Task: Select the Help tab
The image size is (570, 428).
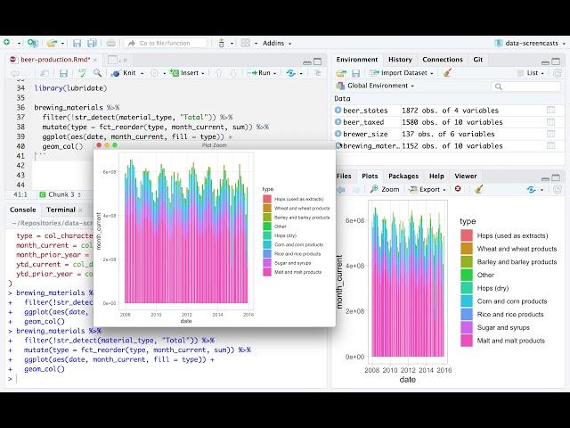Action: pos(436,176)
